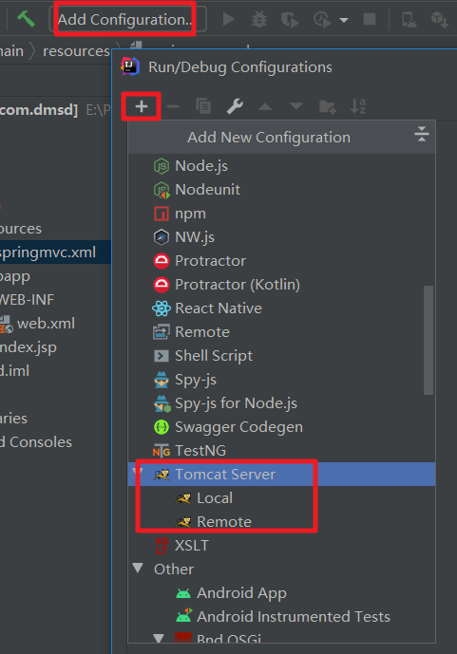Click the debug bug icon in toolbar

pyautogui.click(x=259, y=19)
